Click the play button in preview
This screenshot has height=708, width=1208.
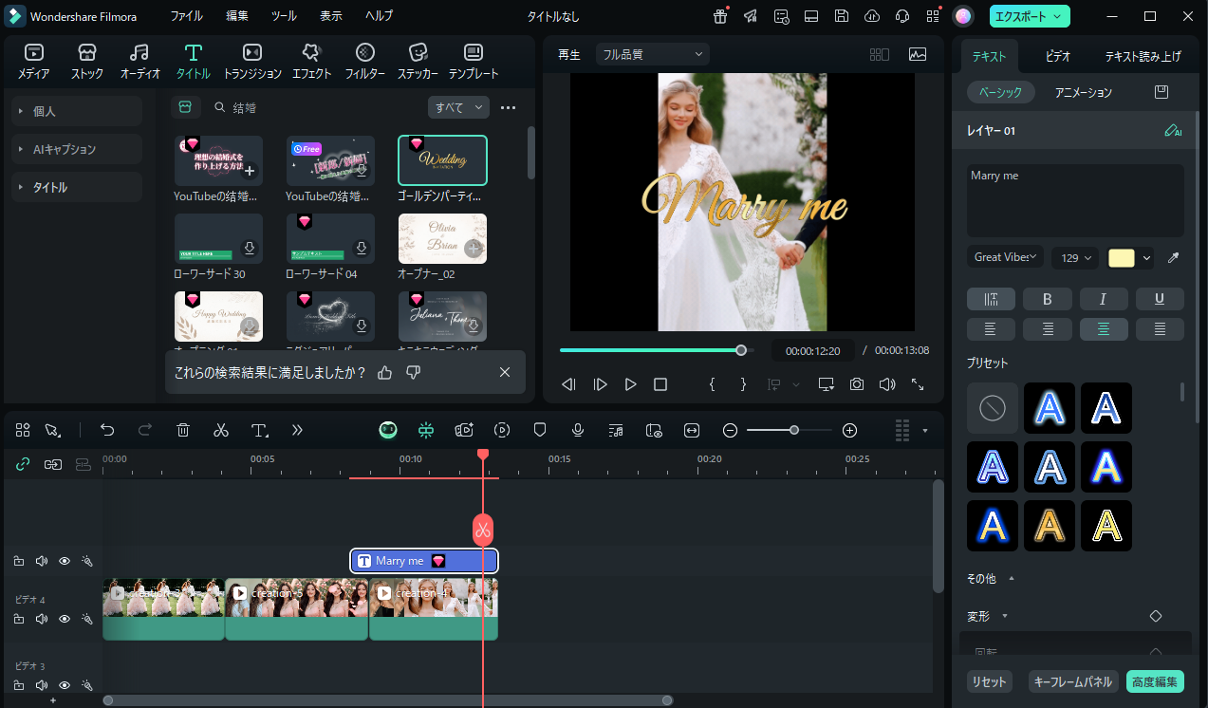pos(630,384)
